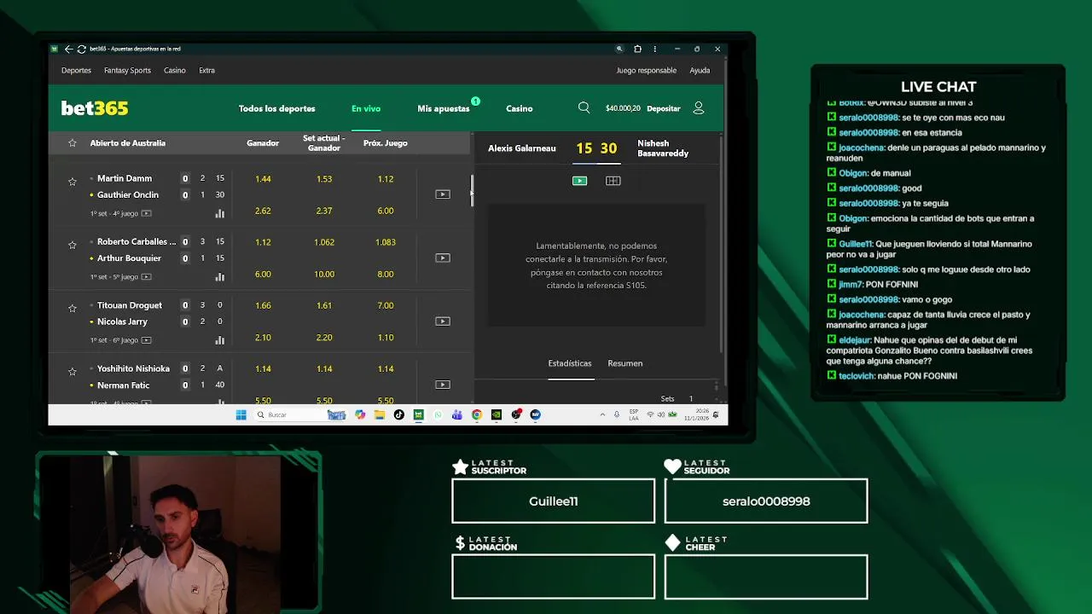
Task: Click small video icon beside 1º set - 4º juego
Action: pos(146,213)
